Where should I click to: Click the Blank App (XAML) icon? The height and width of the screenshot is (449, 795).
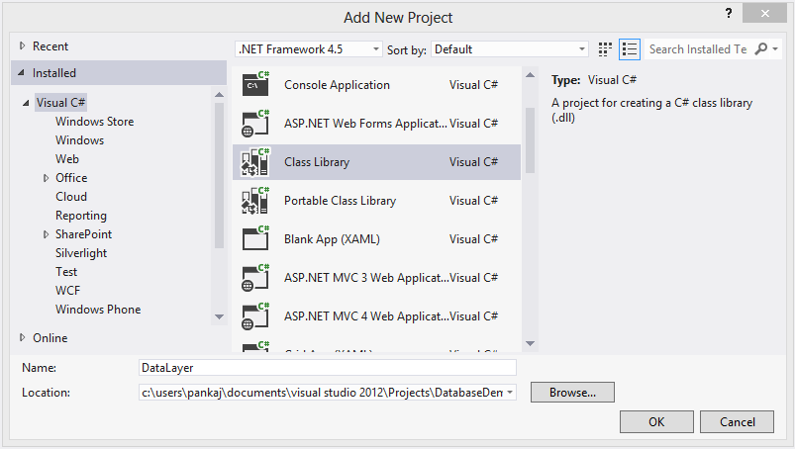(255, 239)
